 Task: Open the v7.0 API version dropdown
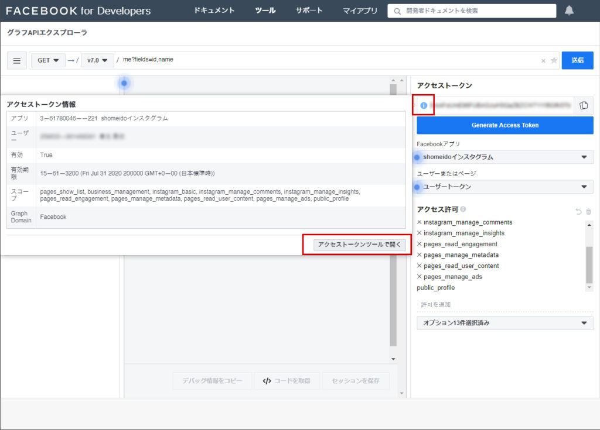click(x=97, y=60)
